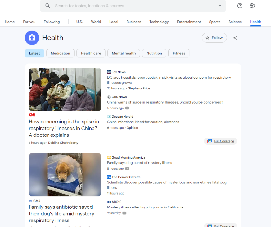The width and height of the screenshot is (271, 227).
Task: Open settings via the gear icon
Action: coord(252,6)
